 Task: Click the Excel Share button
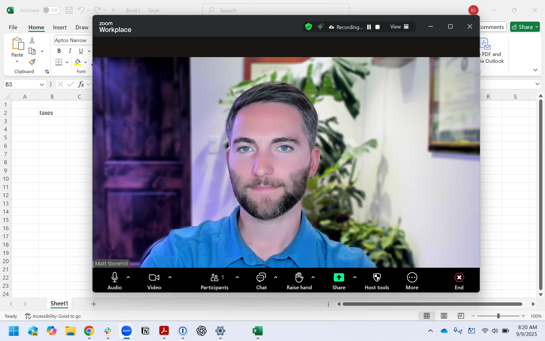pos(522,27)
